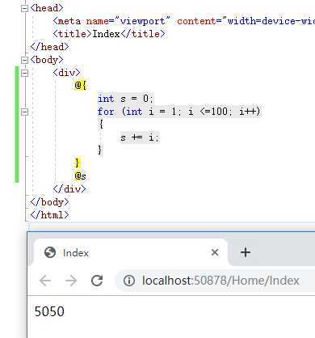Open a new browser tab
The width and height of the screenshot is (315, 338).
[x=246, y=252]
